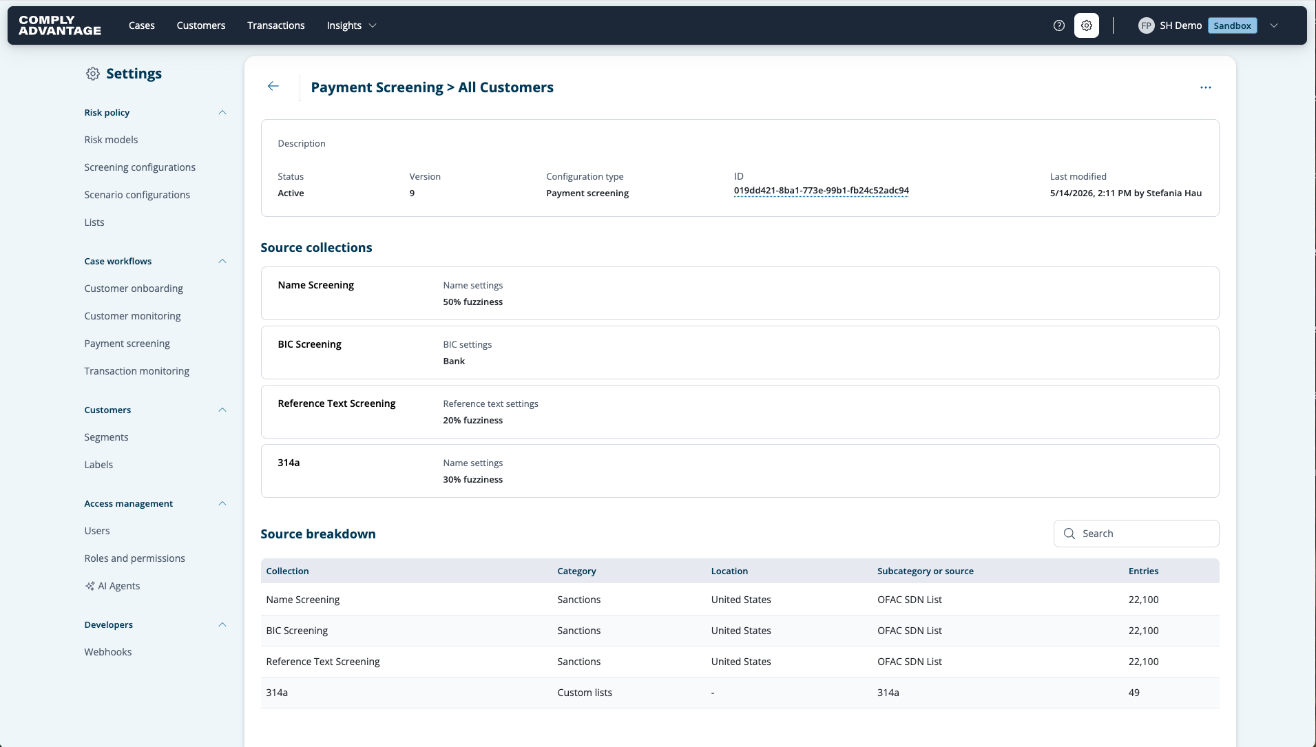The height and width of the screenshot is (747, 1316).
Task: Open the Customers tab in top navigation
Action: [201, 25]
